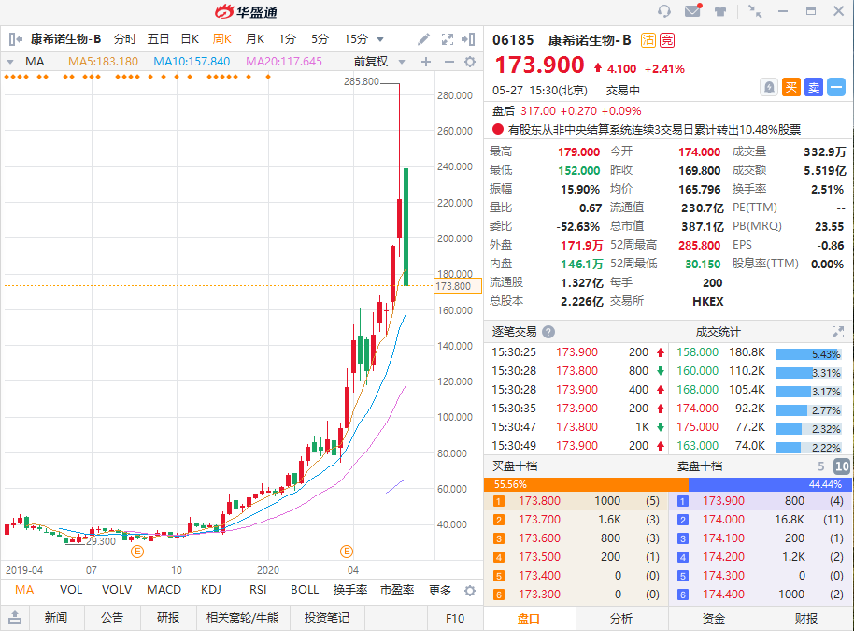Open 投资笔记 notes tab

(327, 617)
